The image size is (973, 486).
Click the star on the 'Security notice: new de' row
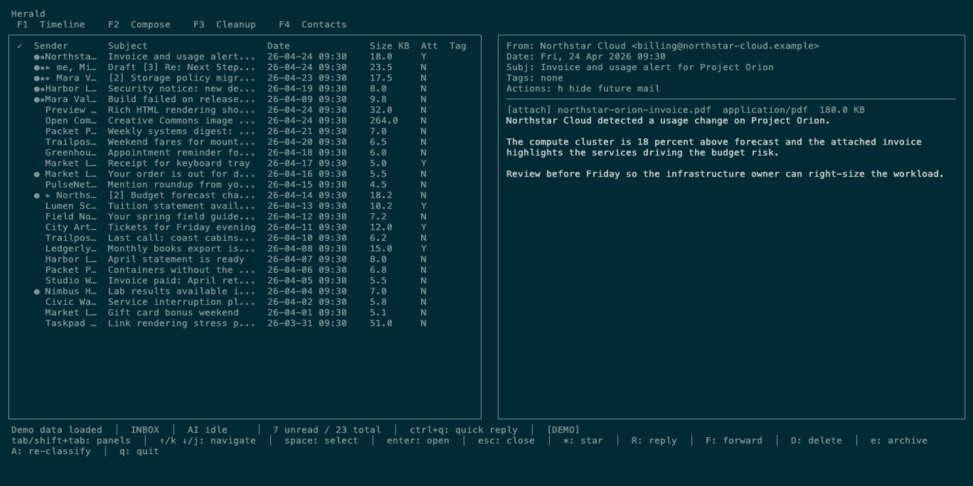(42, 89)
